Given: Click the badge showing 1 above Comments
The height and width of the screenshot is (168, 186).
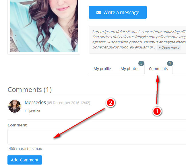Looking at the screenshot, I should 170,63.
